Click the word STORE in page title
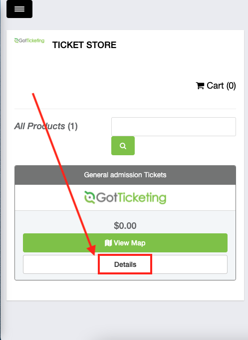This screenshot has width=248, height=340. pyautogui.click(x=101, y=45)
